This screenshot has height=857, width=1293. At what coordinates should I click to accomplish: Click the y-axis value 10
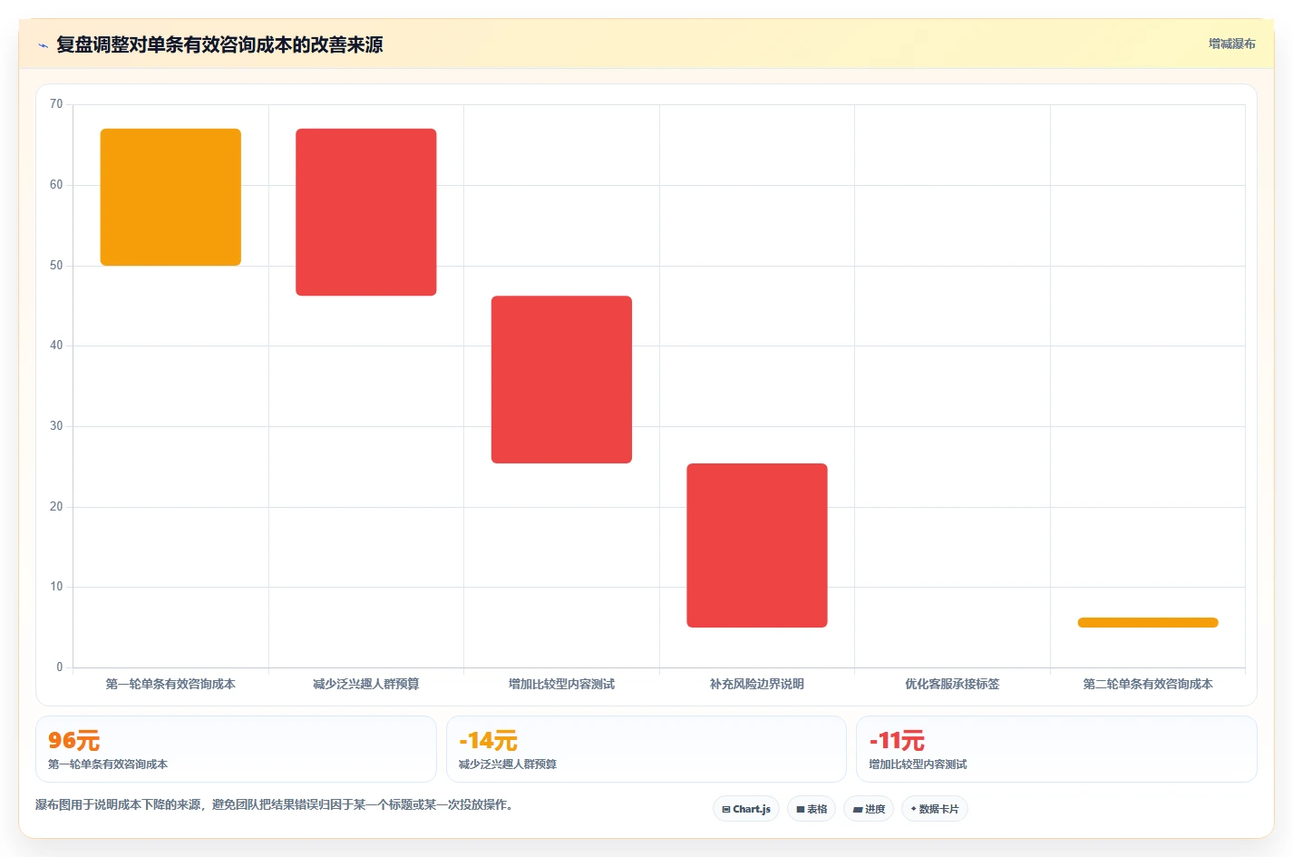[x=56, y=587]
